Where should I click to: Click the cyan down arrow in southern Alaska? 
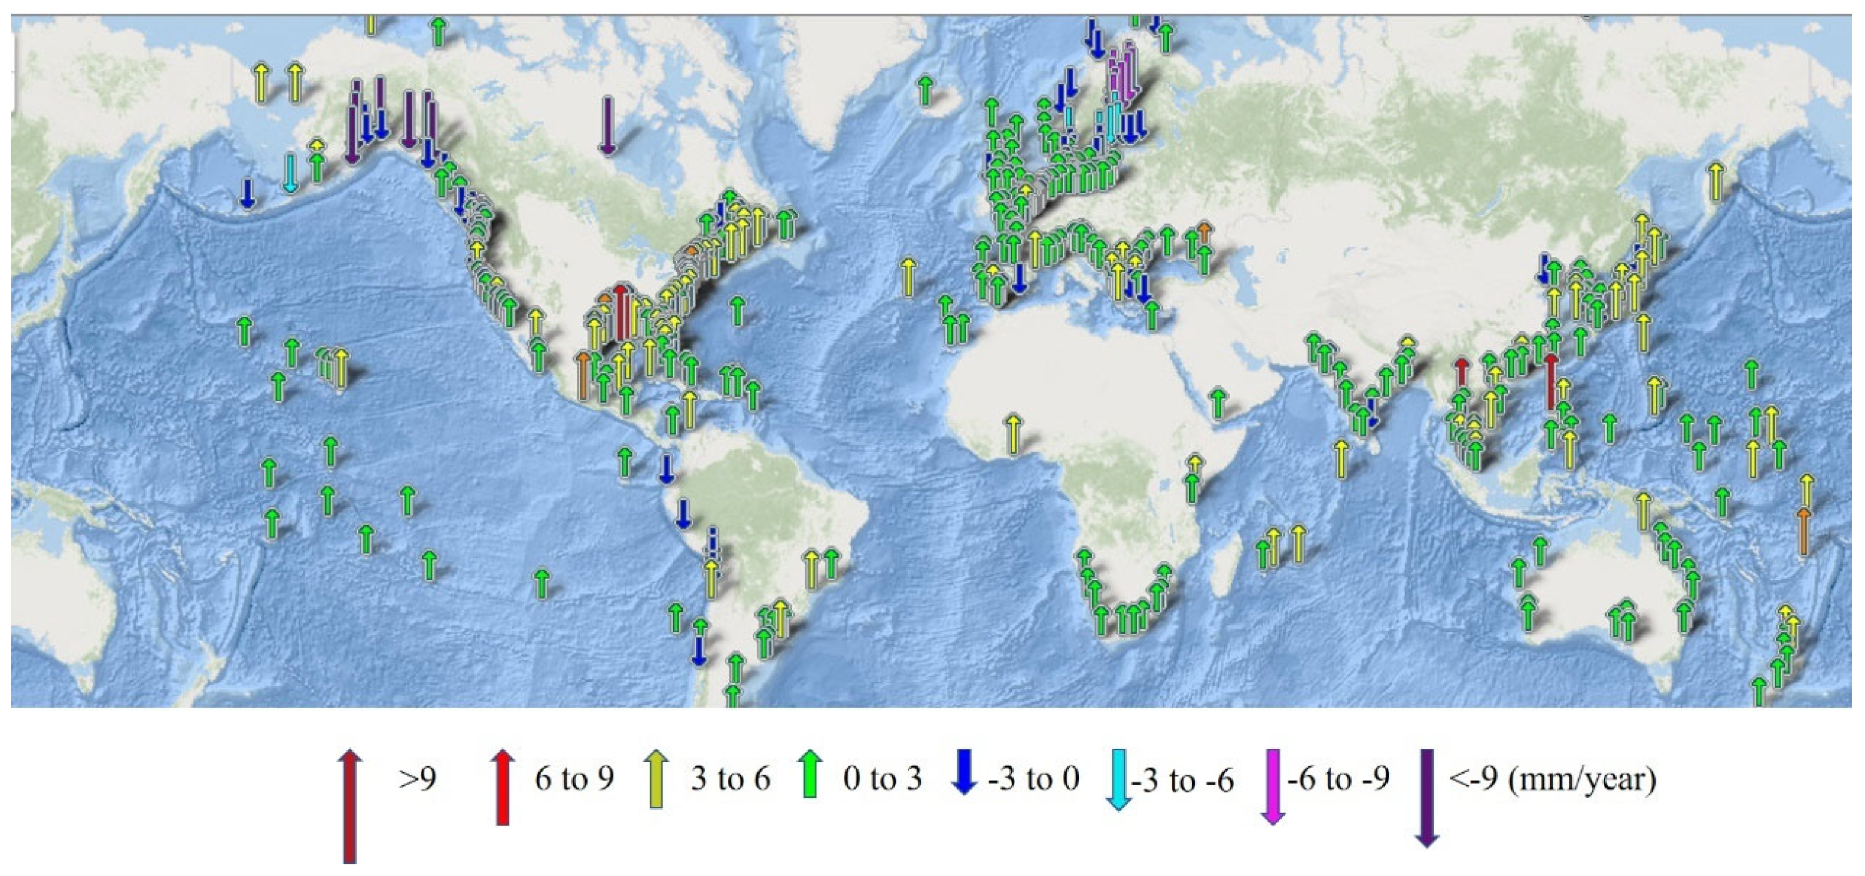click(290, 172)
